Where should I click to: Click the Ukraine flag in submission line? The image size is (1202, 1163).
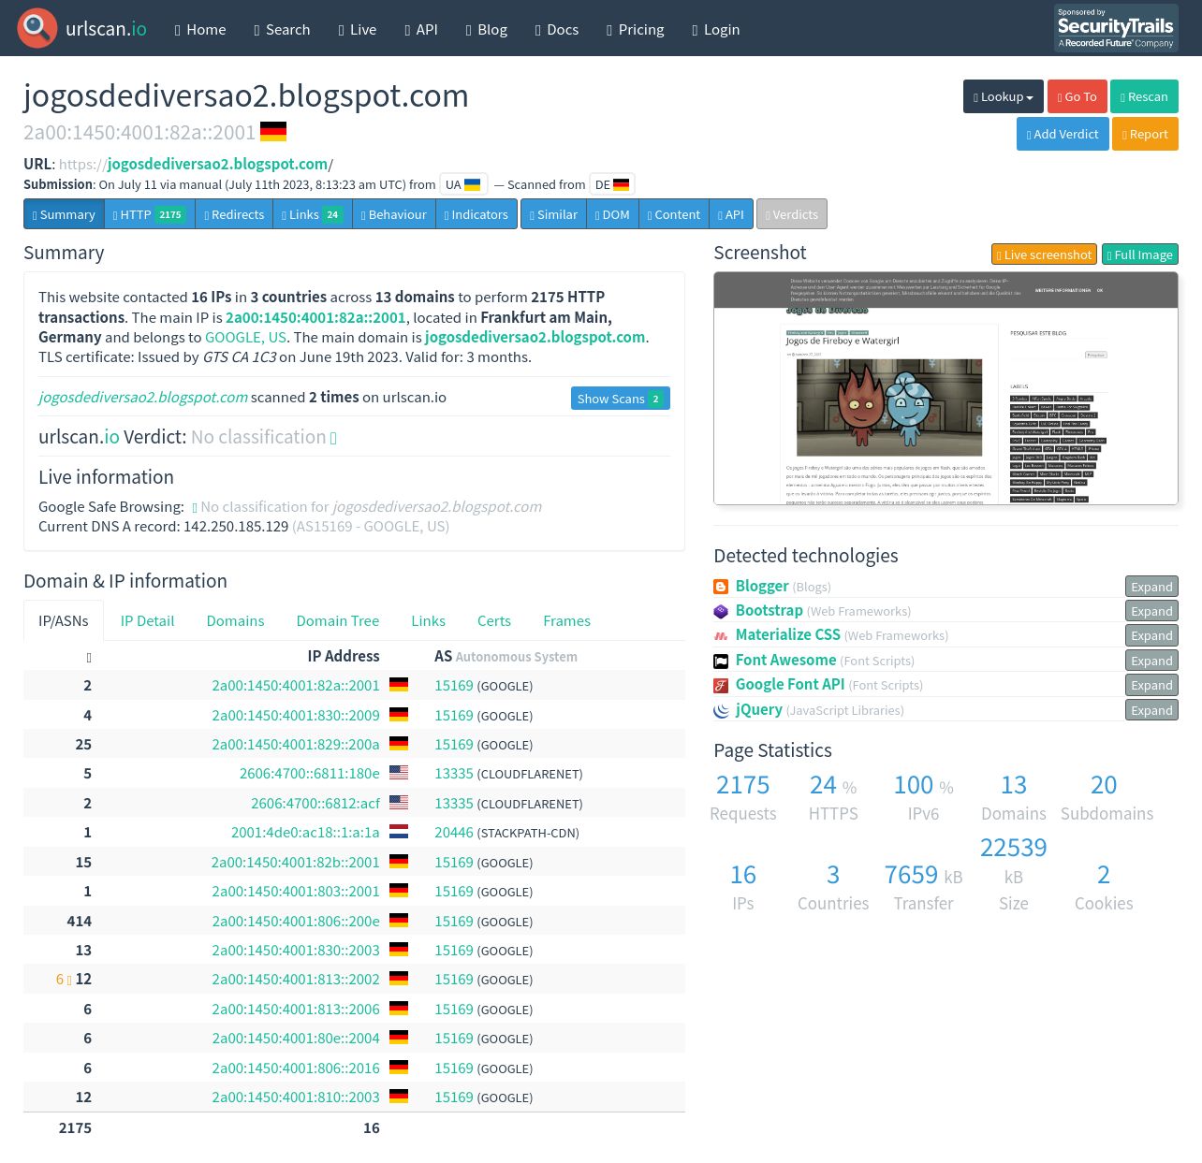point(473,184)
